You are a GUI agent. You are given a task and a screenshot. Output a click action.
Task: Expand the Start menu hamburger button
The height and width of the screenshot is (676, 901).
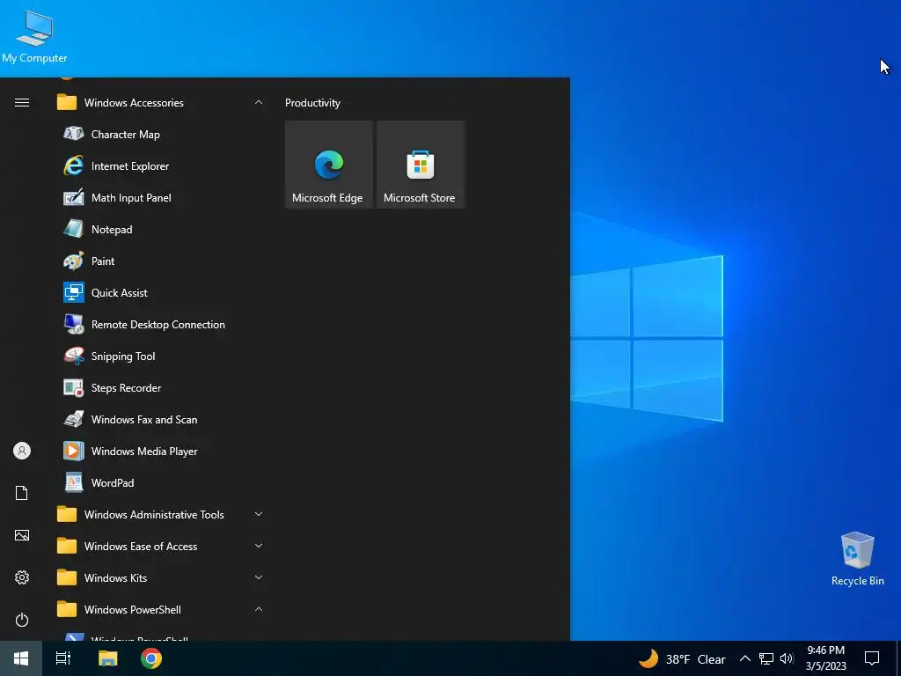pos(22,103)
